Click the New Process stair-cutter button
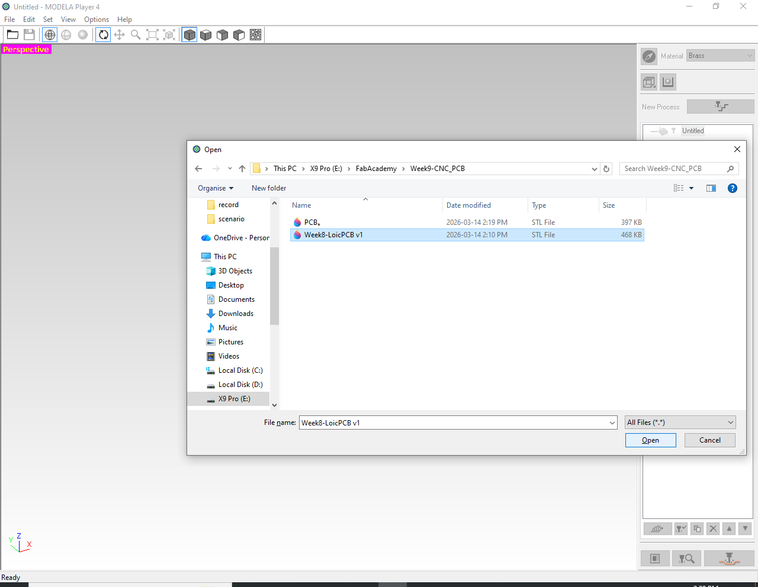 (x=721, y=107)
